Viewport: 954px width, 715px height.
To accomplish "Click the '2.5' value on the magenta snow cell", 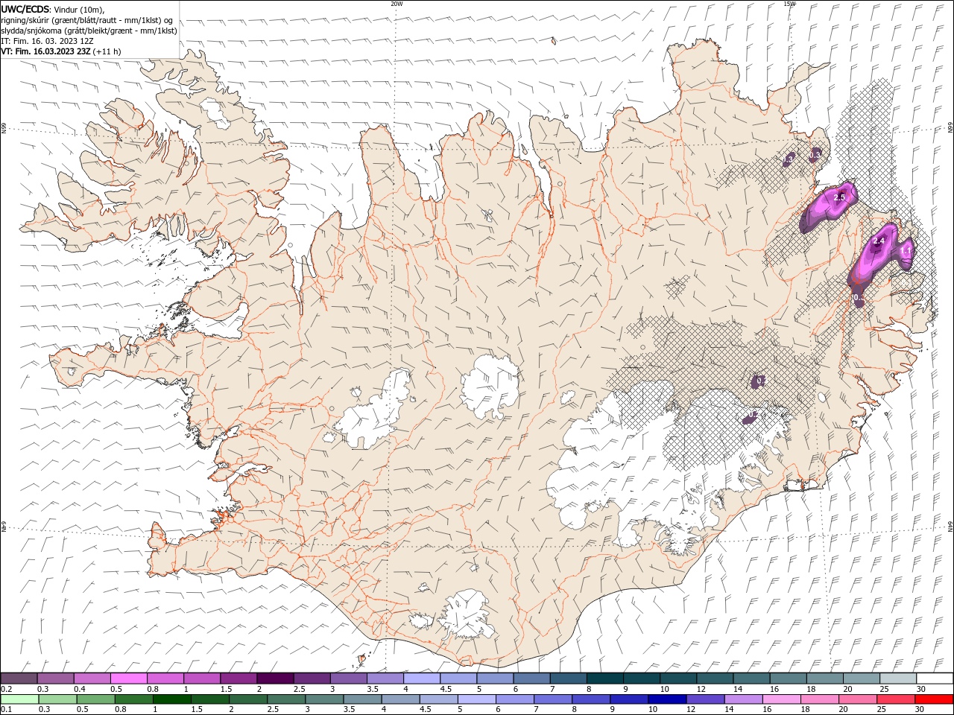I will click(840, 197).
